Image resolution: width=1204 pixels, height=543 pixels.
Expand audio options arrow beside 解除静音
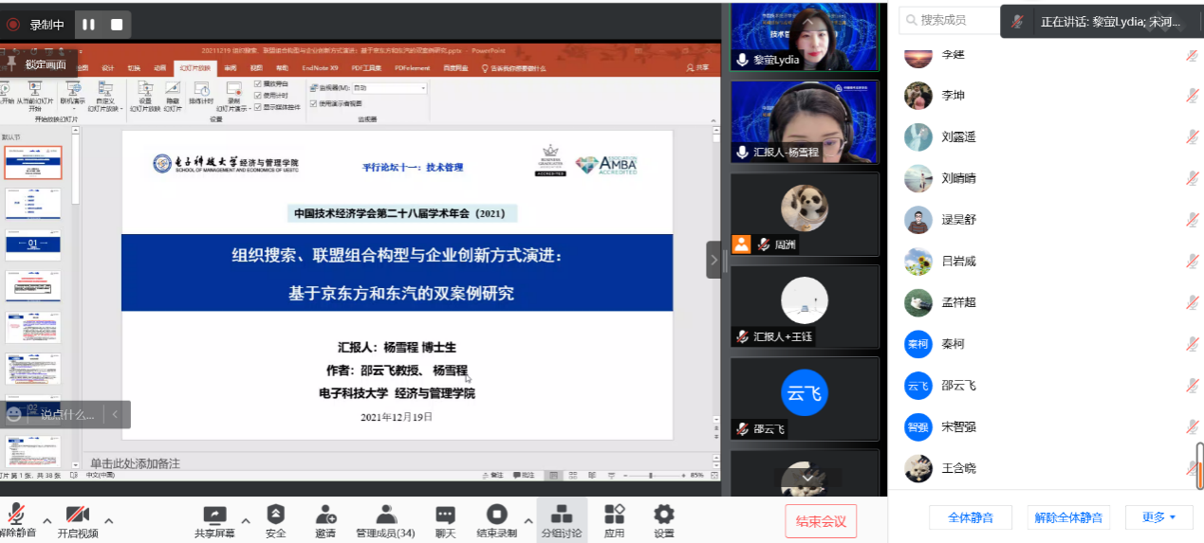point(43,520)
